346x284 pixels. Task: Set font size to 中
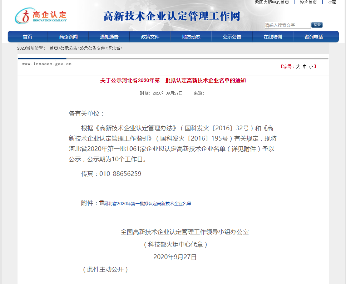coord(305,66)
